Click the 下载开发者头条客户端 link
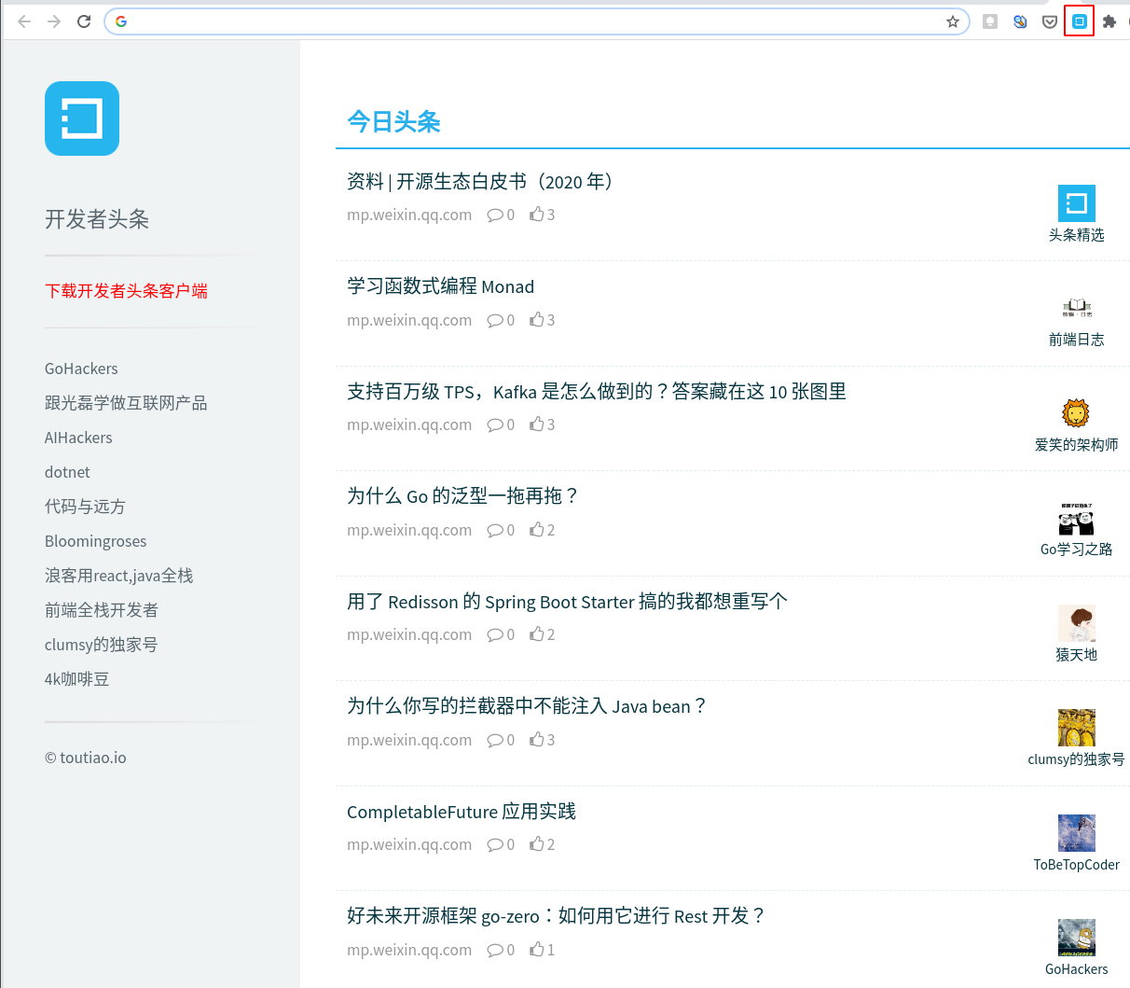The image size is (1130, 988). pyautogui.click(x=126, y=291)
